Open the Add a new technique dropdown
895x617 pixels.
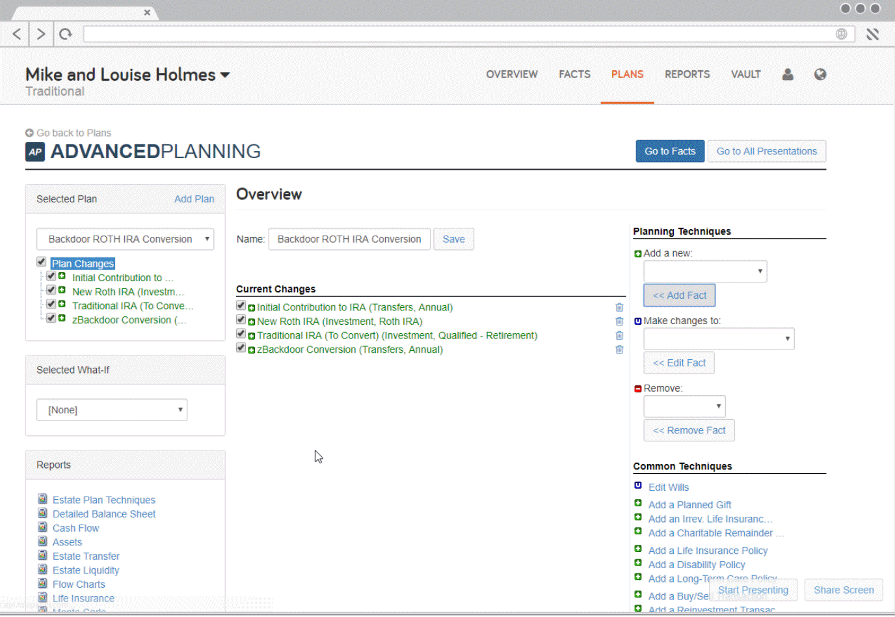click(x=705, y=271)
